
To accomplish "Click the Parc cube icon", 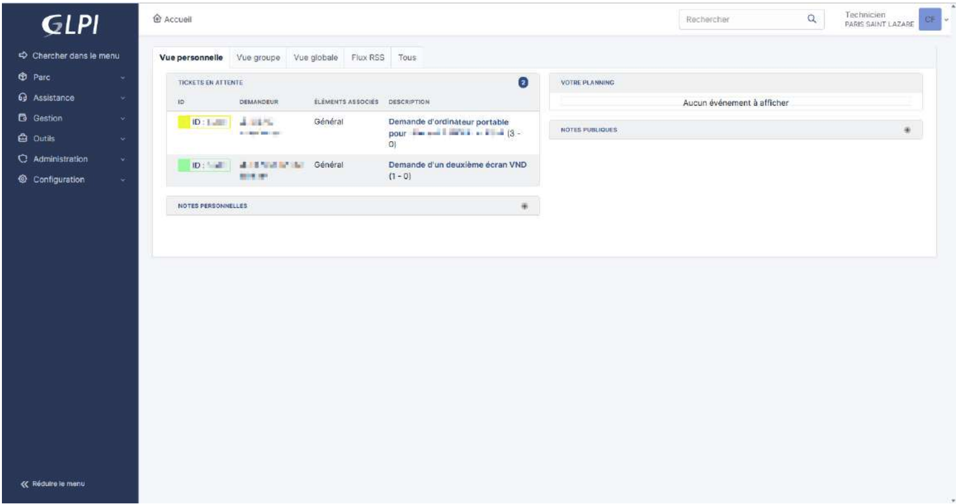I will [x=24, y=77].
